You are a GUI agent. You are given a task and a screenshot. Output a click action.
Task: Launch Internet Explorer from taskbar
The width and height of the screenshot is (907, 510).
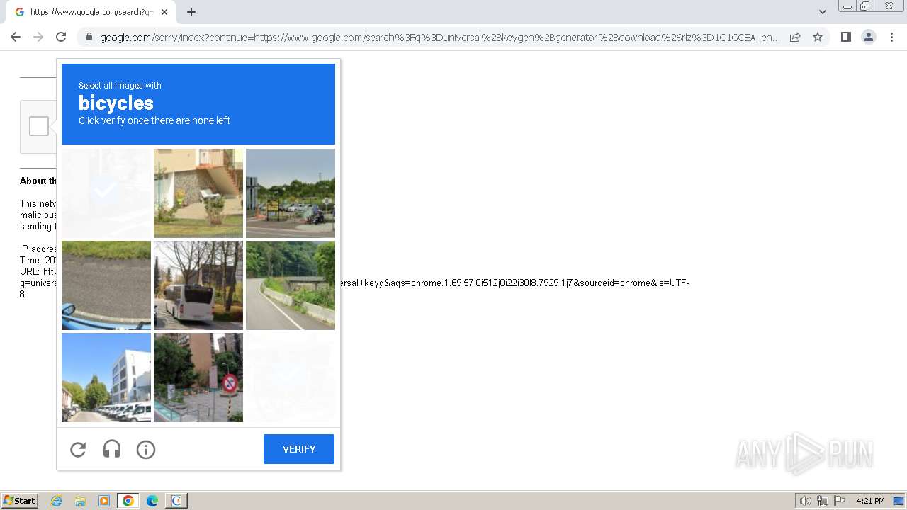point(56,501)
